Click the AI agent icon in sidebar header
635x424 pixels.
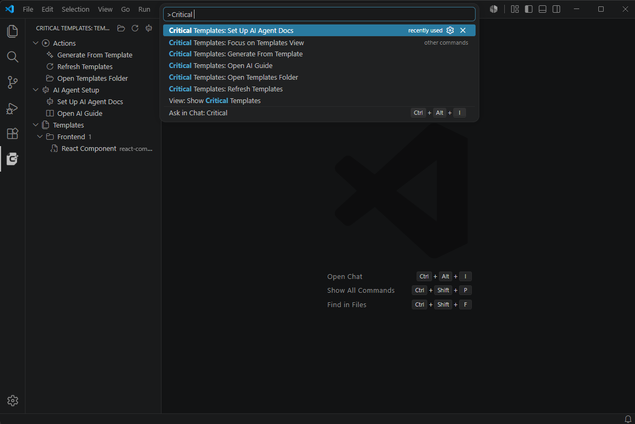click(149, 28)
